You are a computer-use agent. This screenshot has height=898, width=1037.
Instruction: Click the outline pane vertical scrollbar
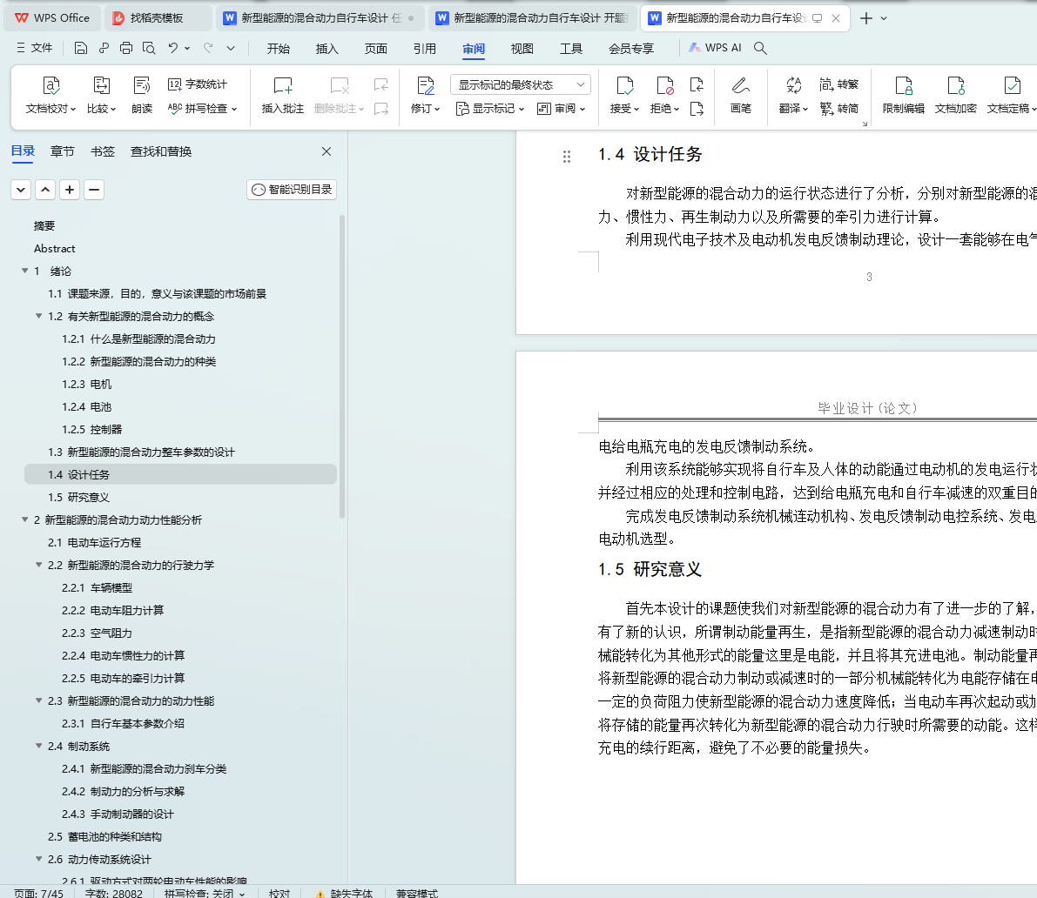point(342,366)
